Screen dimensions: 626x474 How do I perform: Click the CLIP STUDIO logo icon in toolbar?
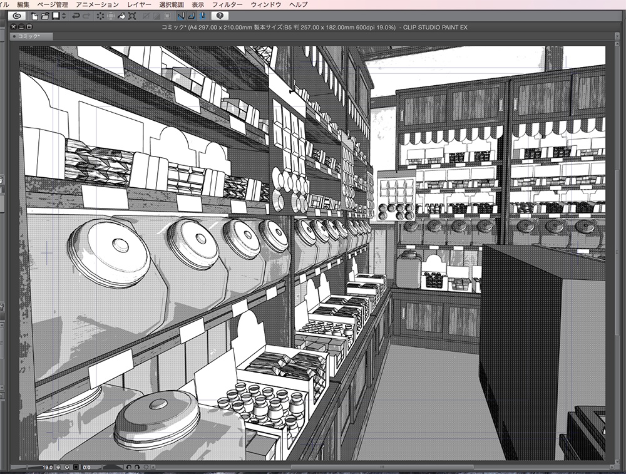pos(16,17)
